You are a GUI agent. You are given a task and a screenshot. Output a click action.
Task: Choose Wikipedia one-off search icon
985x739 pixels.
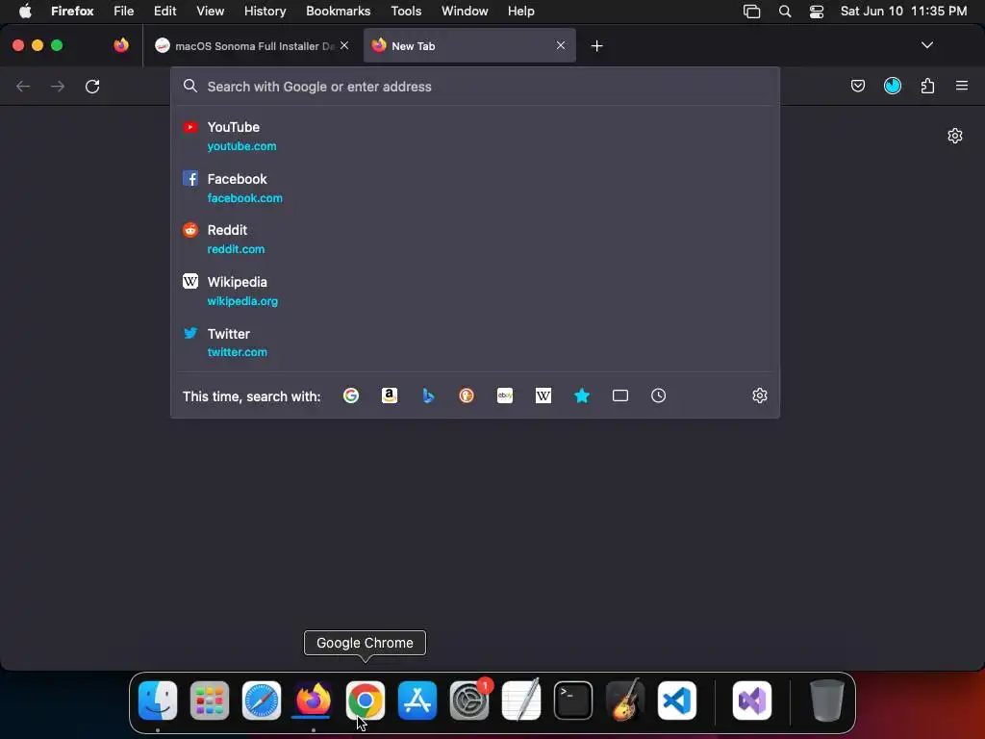543,395
